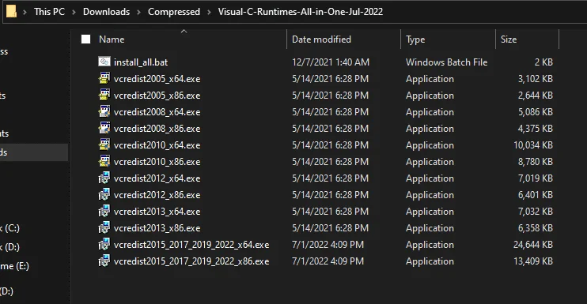587x304 pixels.
Task: Click the 2 KB size cell
Action: click(543, 62)
